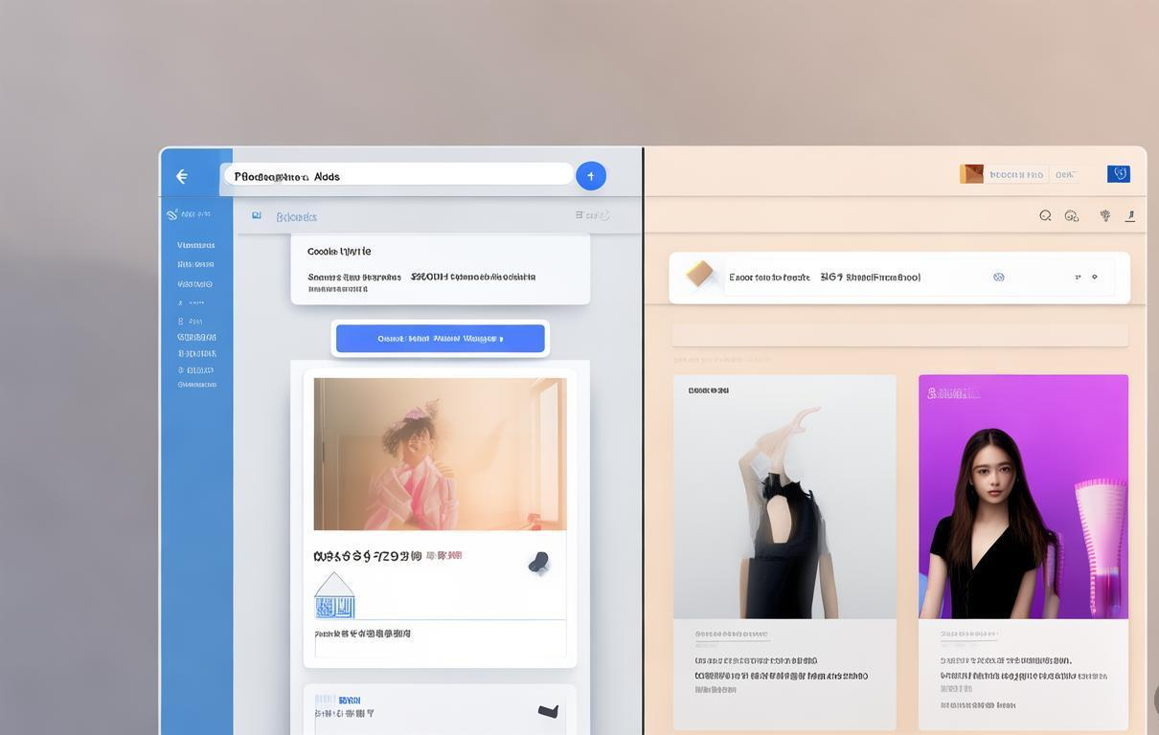The width and height of the screenshot is (1159, 735).
Task: Open the black dress model photo
Action: click(784, 497)
